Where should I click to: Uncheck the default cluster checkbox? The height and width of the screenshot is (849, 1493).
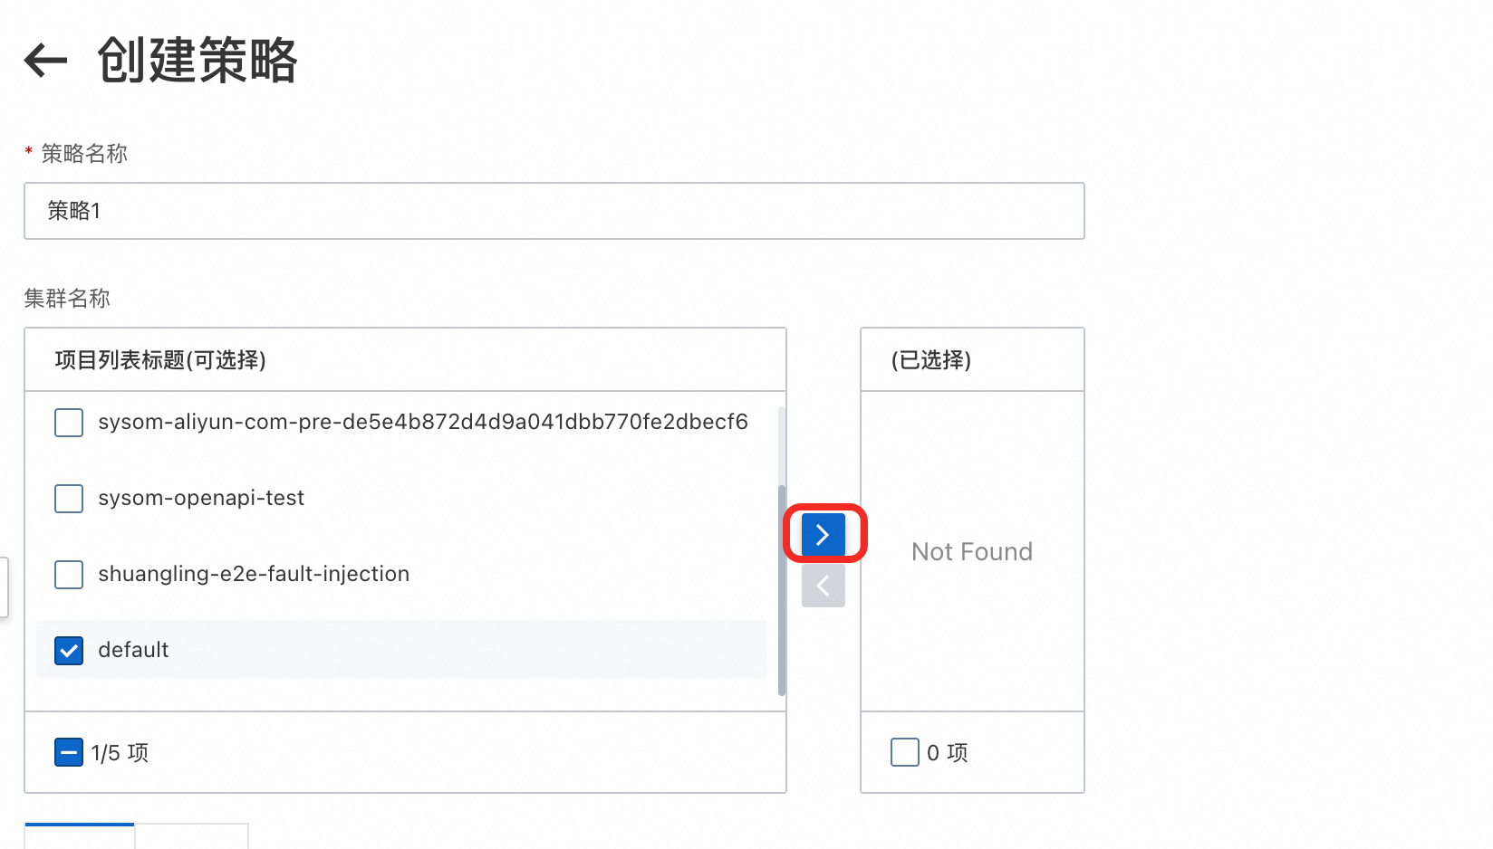point(69,651)
